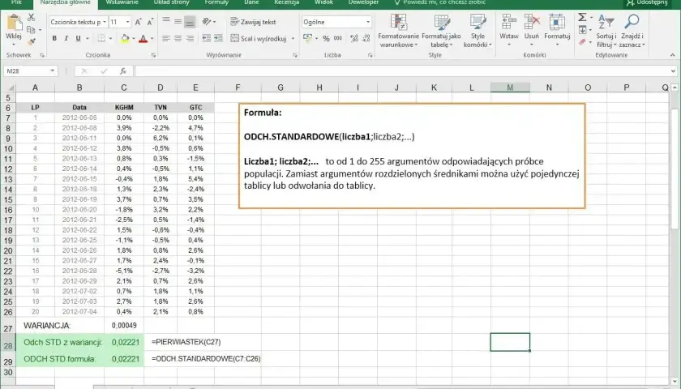Switch to the Dane tab

[x=251, y=2]
